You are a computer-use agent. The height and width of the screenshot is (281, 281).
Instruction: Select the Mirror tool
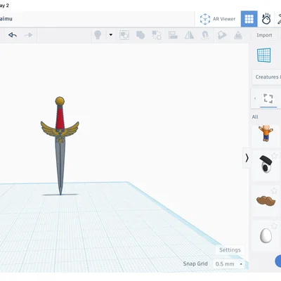189,35
